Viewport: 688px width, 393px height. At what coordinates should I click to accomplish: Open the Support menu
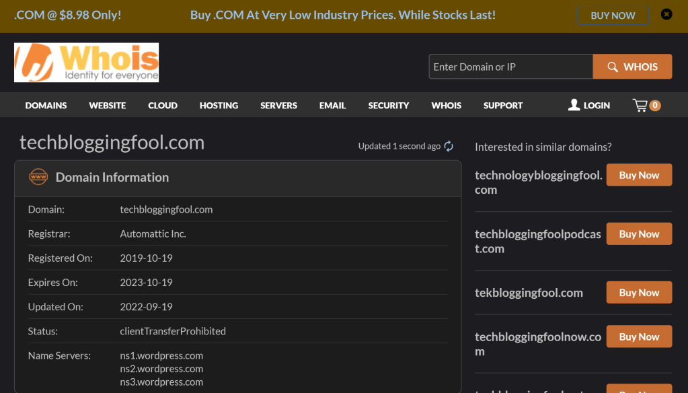click(502, 106)
